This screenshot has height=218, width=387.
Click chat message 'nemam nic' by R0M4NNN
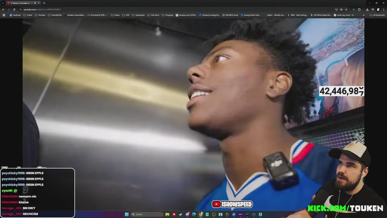(x=19, y=197)
